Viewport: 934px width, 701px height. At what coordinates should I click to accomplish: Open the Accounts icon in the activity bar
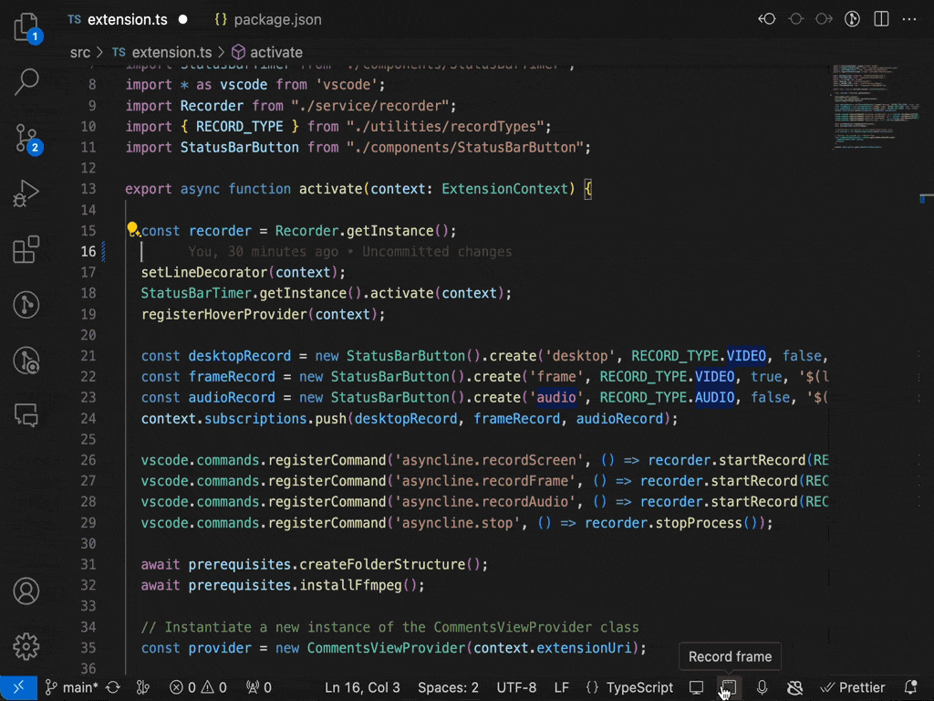[26, 591]
